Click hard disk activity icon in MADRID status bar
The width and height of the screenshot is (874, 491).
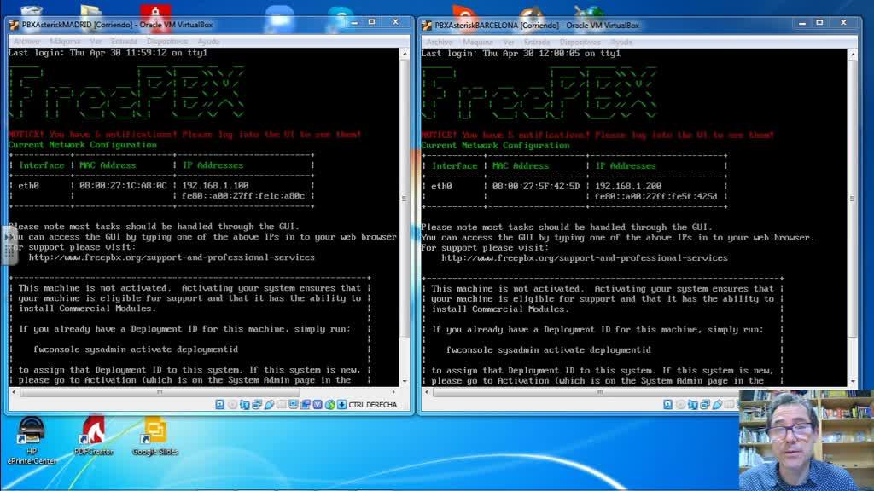(x=219, y=405)
